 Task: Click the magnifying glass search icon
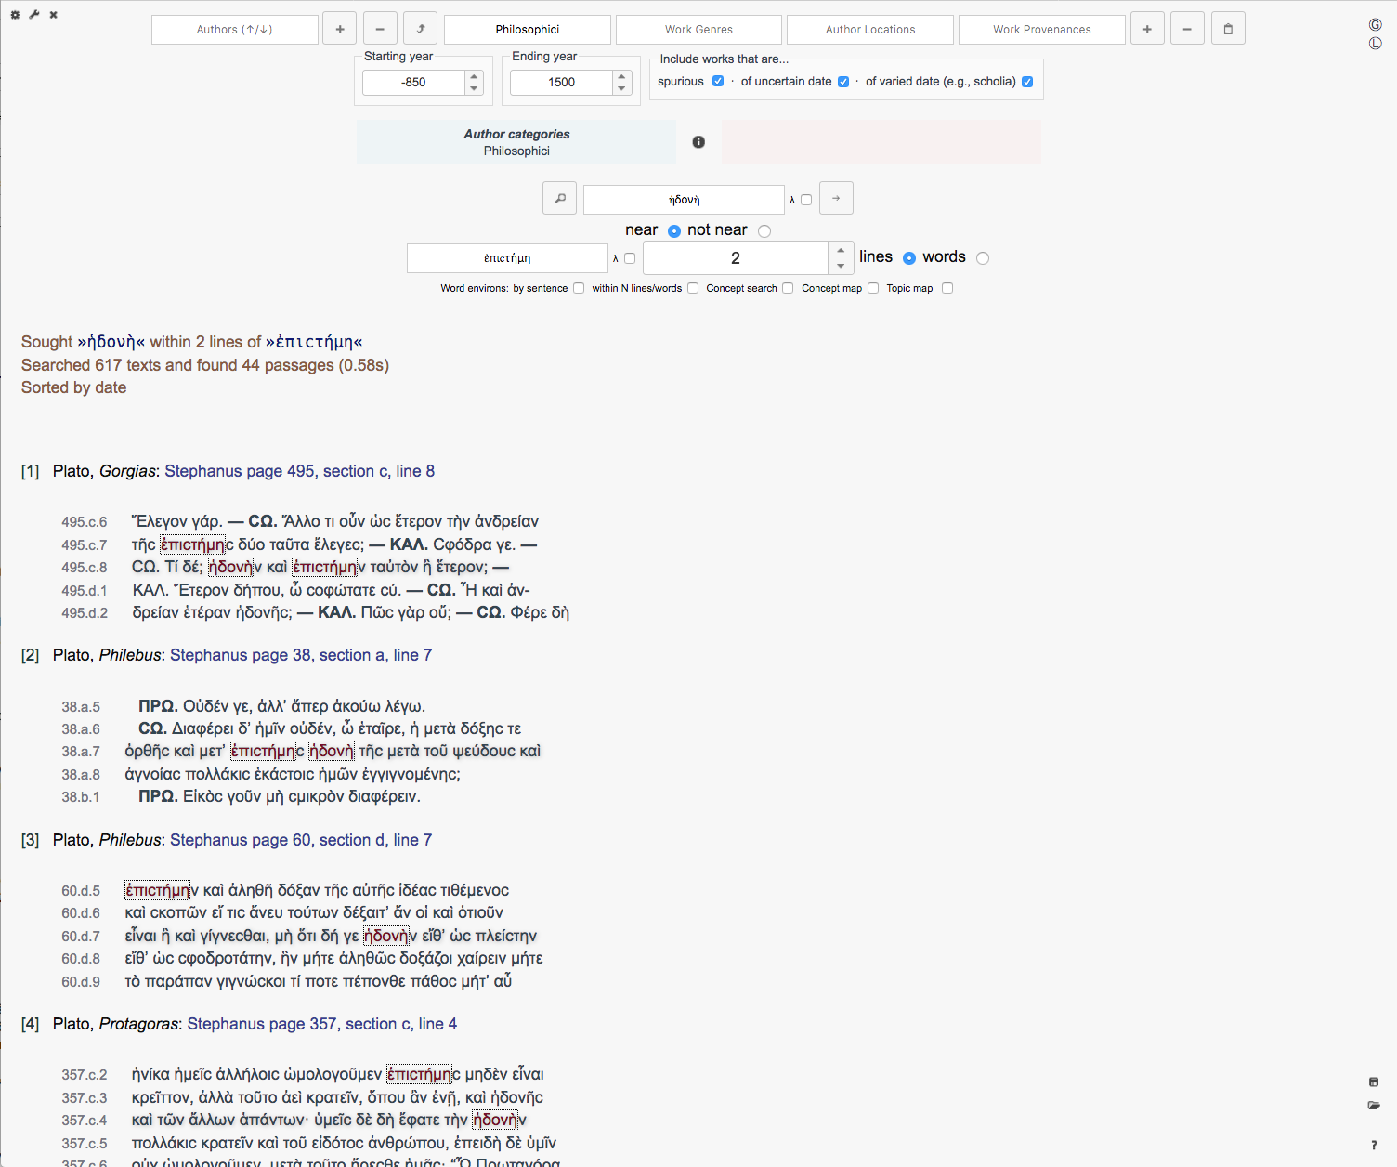560,199
